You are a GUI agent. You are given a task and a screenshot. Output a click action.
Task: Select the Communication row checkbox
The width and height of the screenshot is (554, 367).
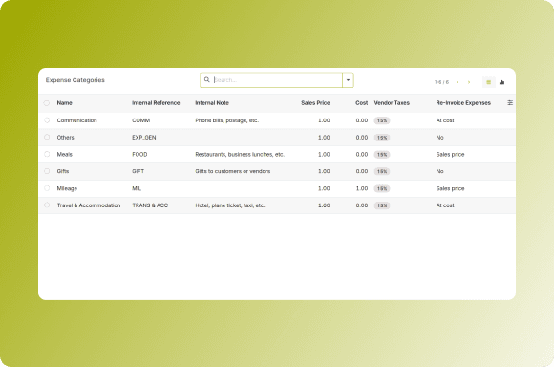(x=47, y=120)
